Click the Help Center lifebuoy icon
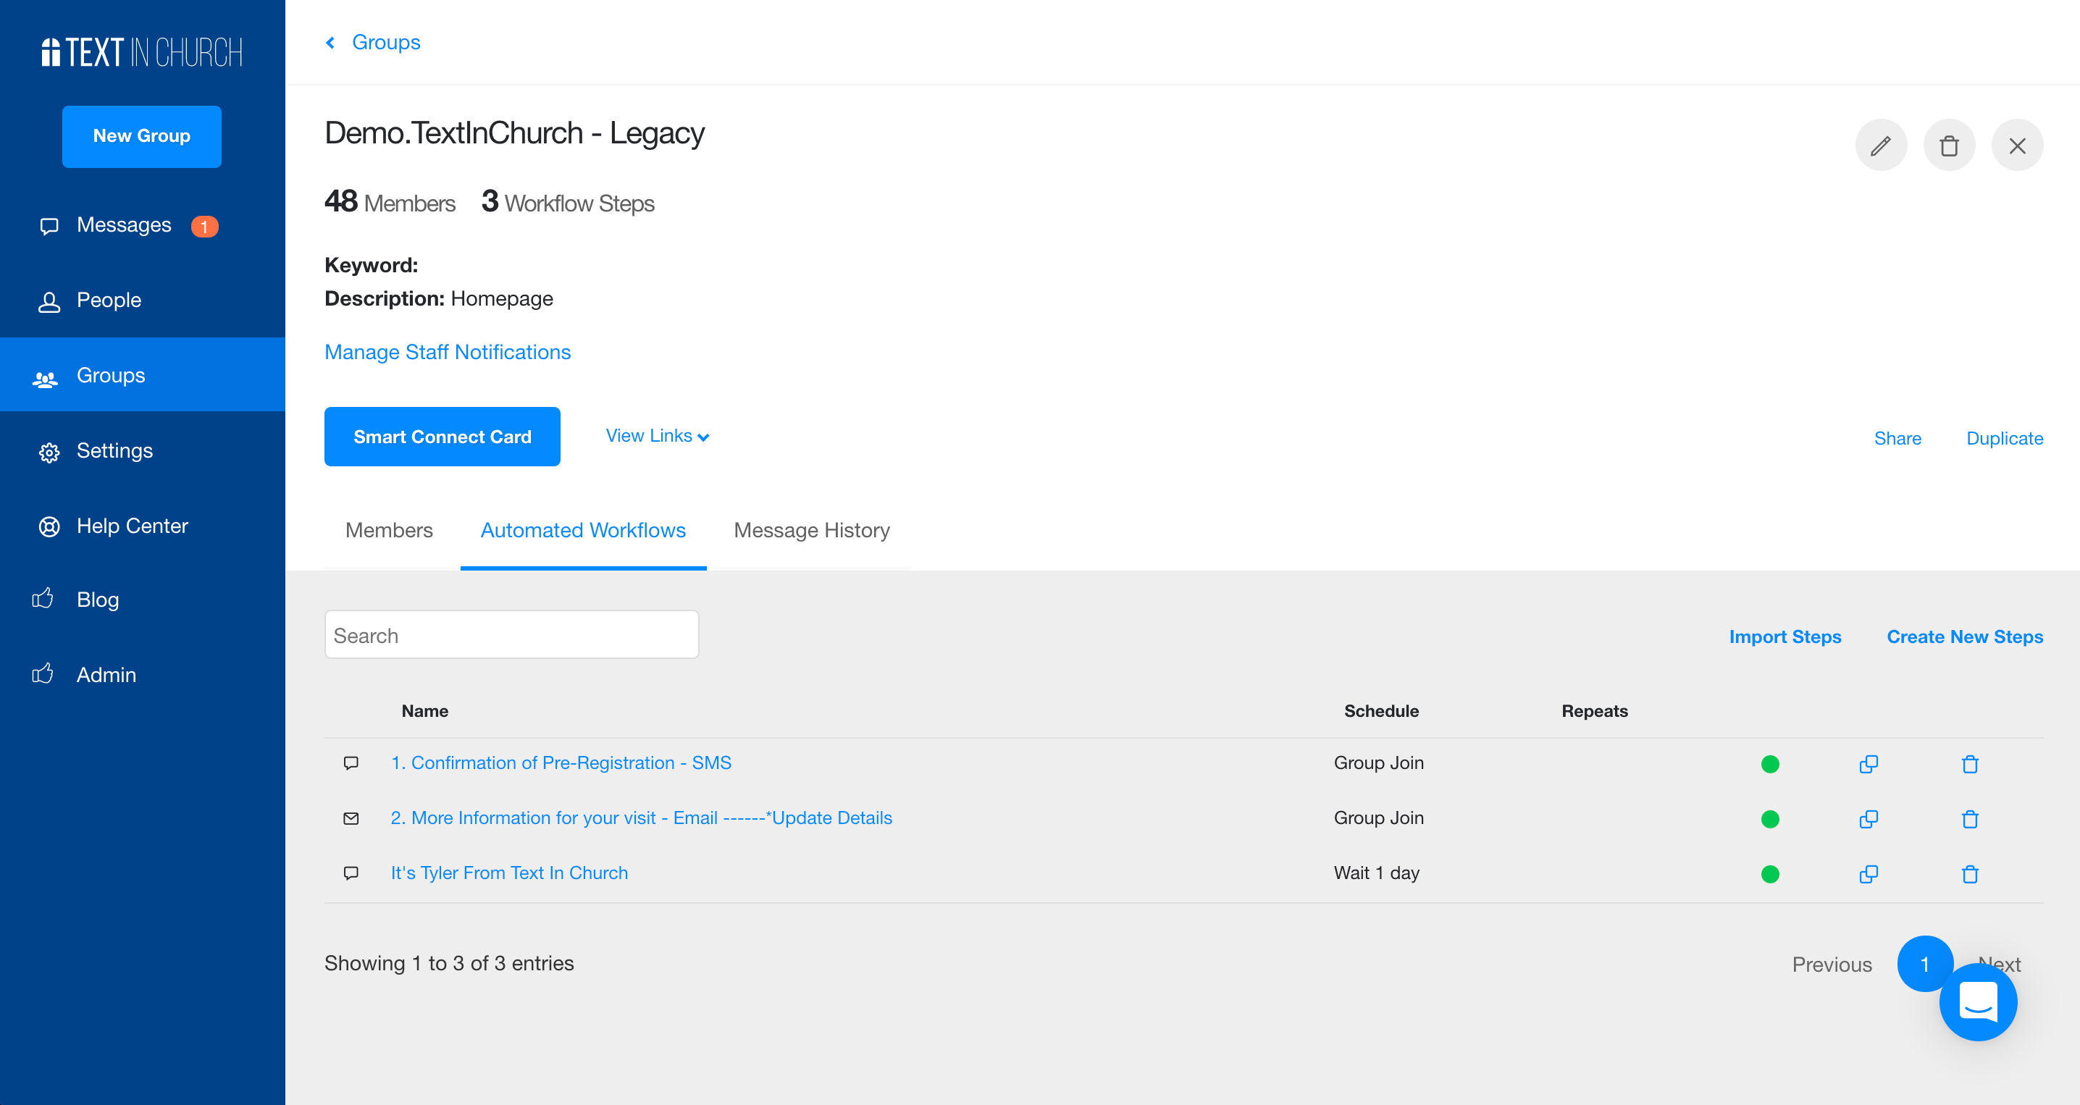Image resolution: width=2080 pixels, height=1105 pixels. pyautogui.click(x=49, y=527)
